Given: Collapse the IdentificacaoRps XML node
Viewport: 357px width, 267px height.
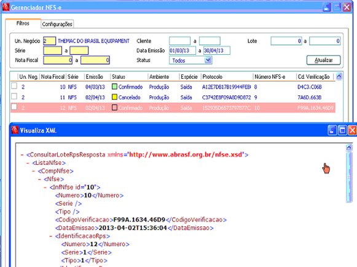Looking at the screenshot, I should [x=51, y=236].
